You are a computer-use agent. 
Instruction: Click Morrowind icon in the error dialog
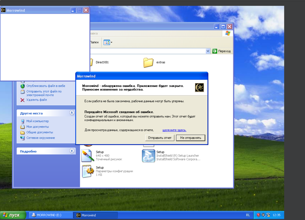point(199,87)
